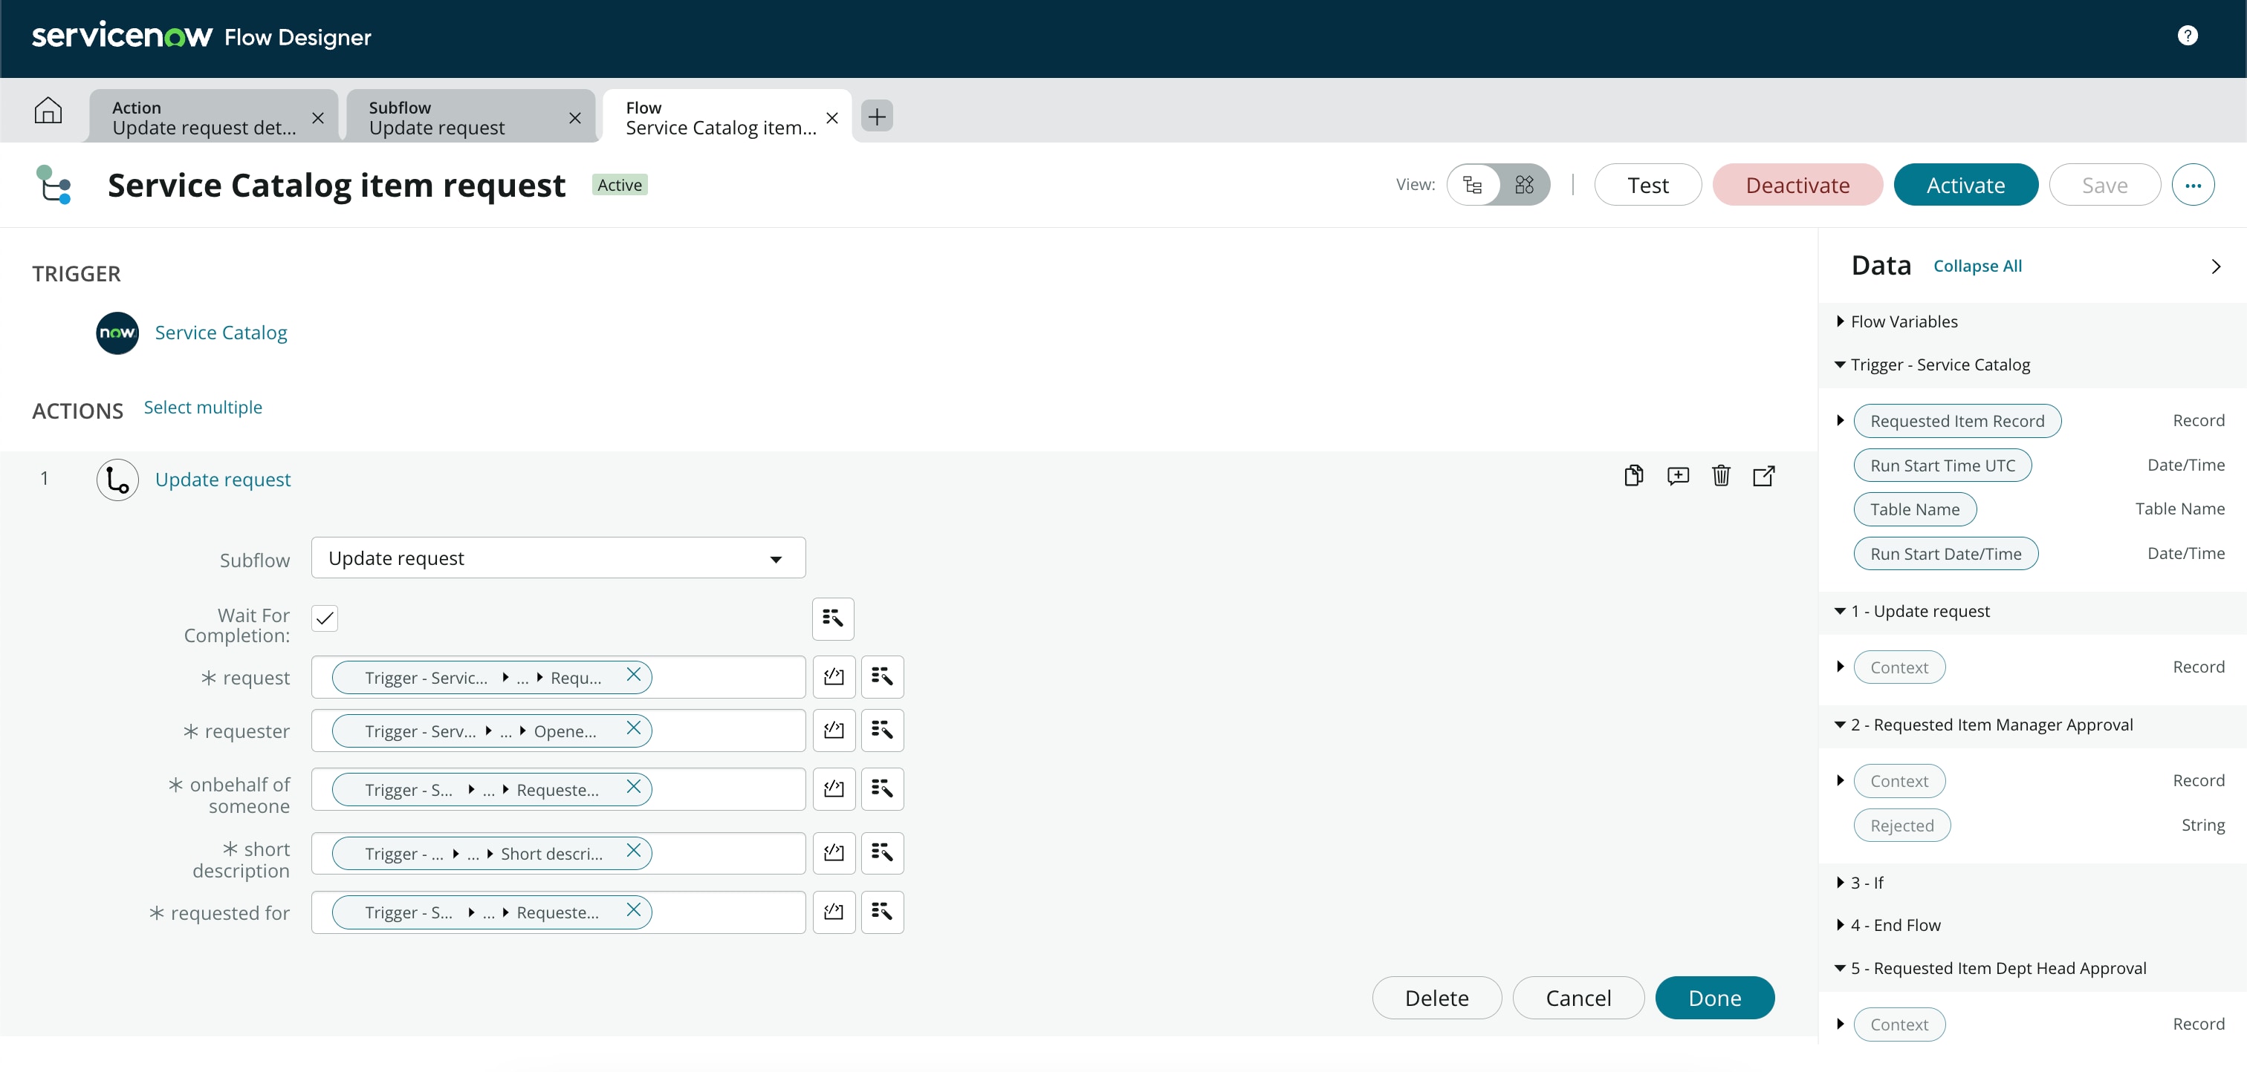The width and height of the screenshot is (2247, 1072).
Task: Switch to the diagram view toggle
Action: pos(1523,185)
